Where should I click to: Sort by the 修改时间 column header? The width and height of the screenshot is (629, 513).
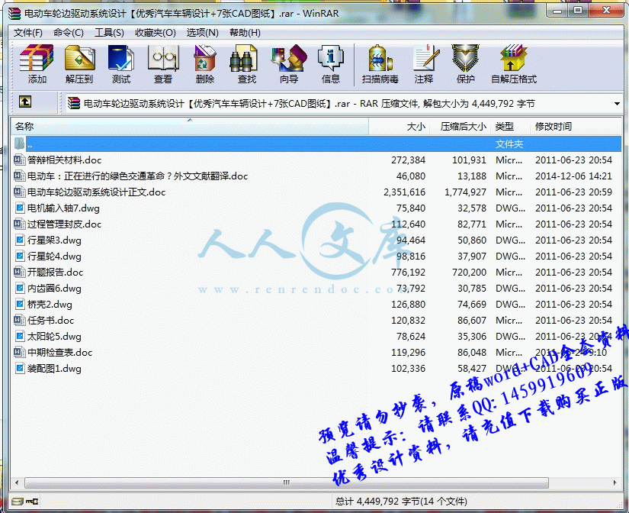(x=575, y=127)
